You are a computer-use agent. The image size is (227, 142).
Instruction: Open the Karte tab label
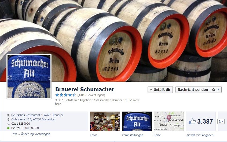(x=157, y=135)
